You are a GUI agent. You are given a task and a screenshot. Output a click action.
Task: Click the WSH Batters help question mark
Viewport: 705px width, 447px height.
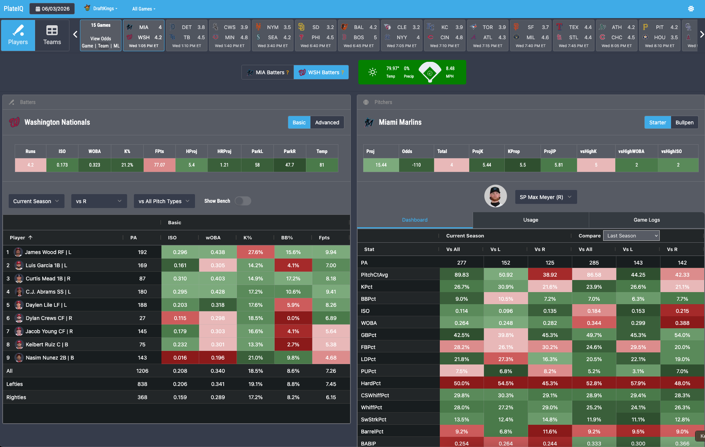pos(343,72)
